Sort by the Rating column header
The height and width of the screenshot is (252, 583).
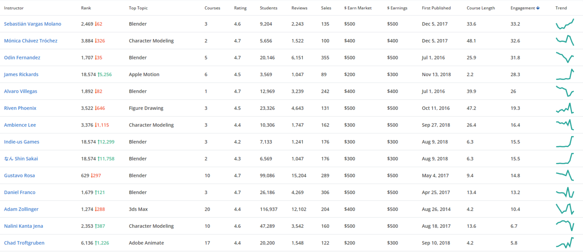tap(240, 8)
